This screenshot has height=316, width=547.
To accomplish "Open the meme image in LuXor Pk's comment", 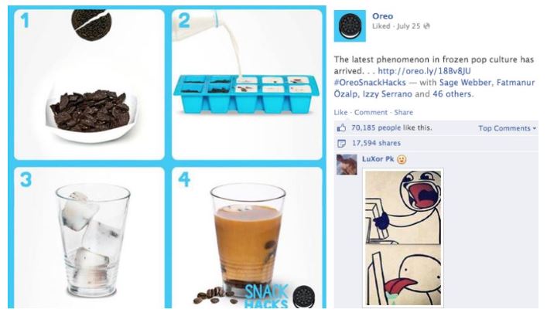I will point(403,238).
